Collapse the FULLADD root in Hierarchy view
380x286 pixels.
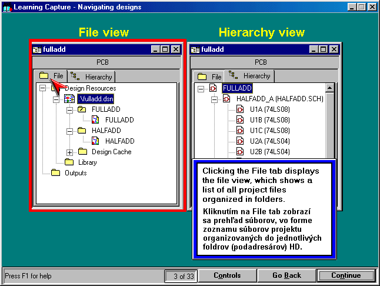click(x=201, y=88)
